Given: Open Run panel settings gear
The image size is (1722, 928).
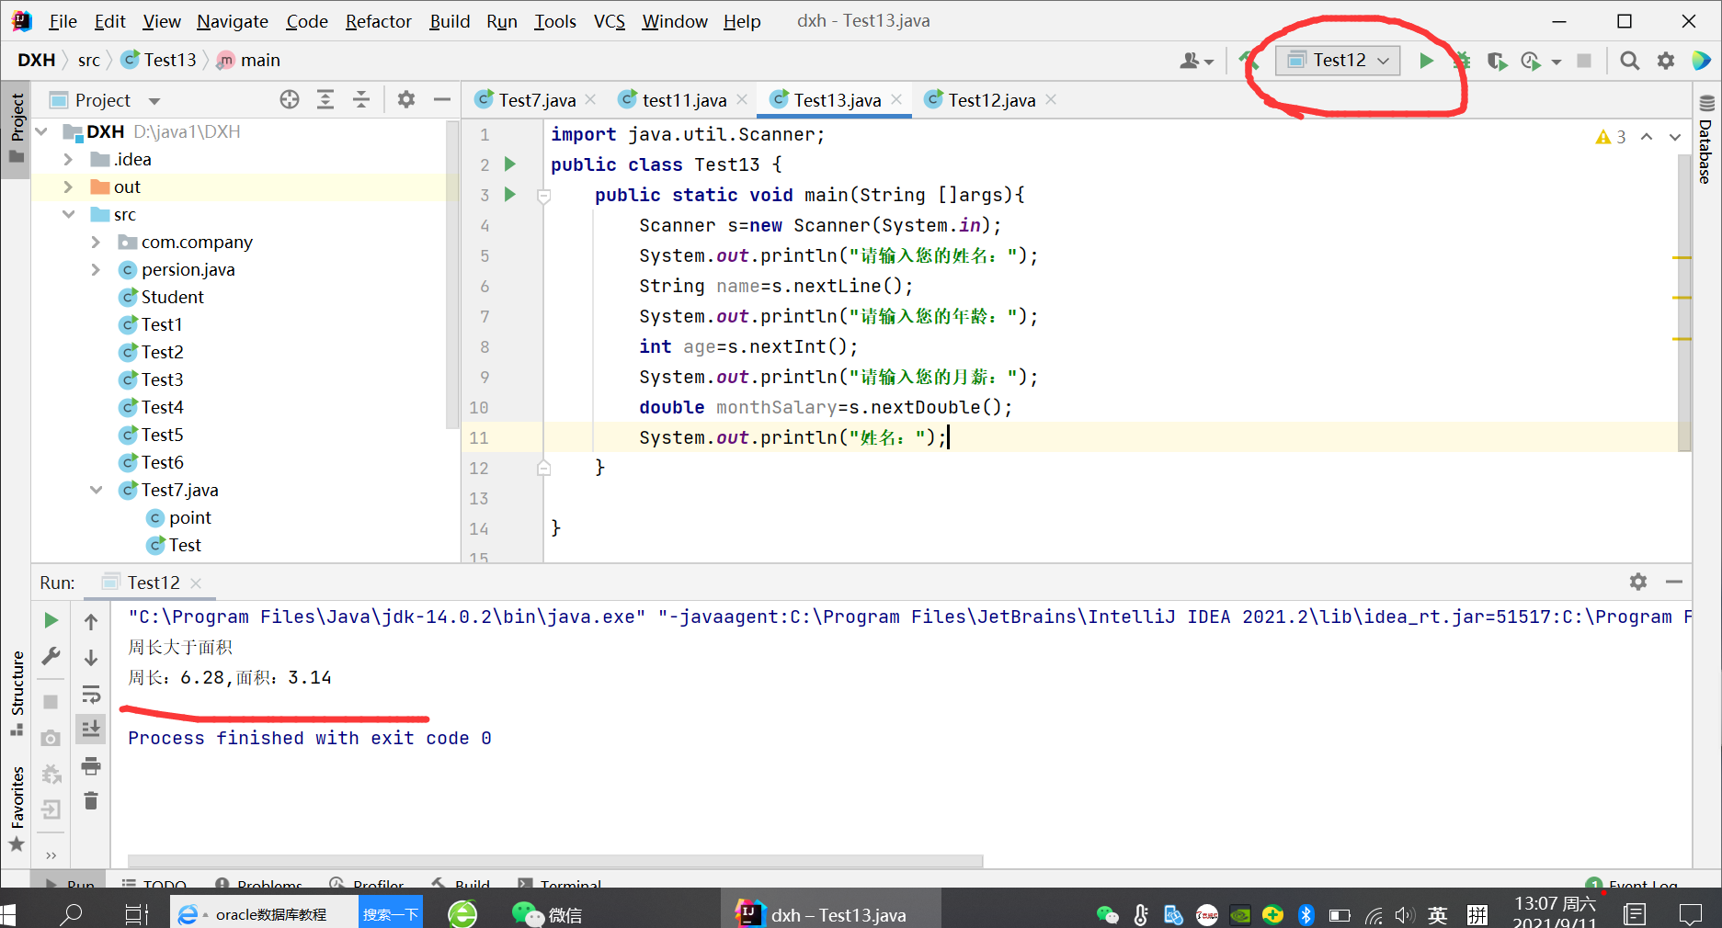Looking at the screenshot, I should click(x=1638, y=582).
